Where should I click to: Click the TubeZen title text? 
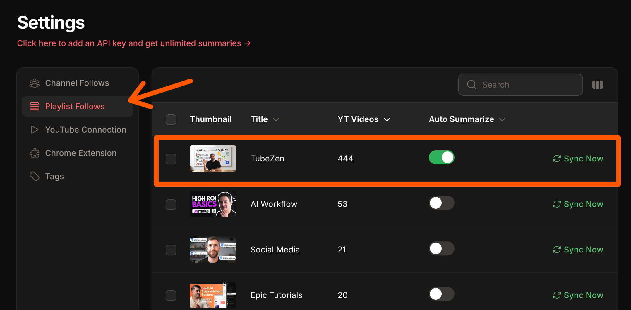[268, 159]
